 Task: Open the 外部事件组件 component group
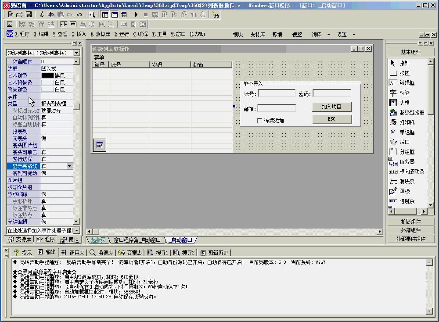point(411,239)
